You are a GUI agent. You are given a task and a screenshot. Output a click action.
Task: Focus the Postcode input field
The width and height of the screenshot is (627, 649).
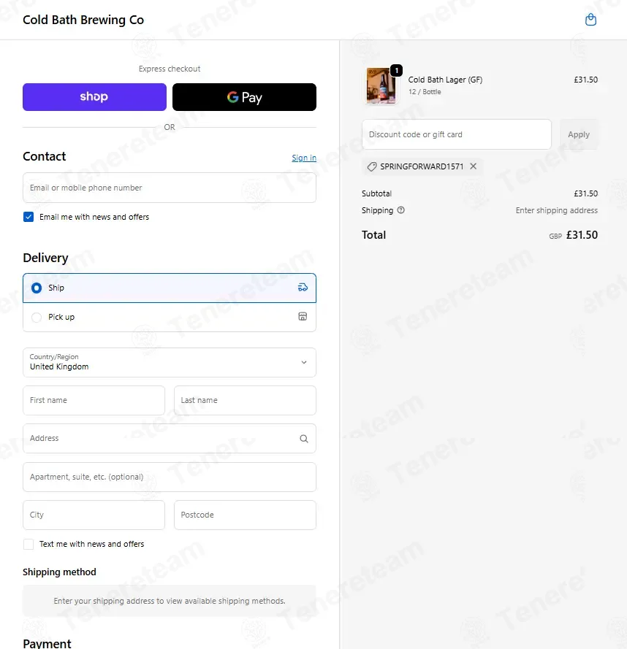(x=245, y=515)
